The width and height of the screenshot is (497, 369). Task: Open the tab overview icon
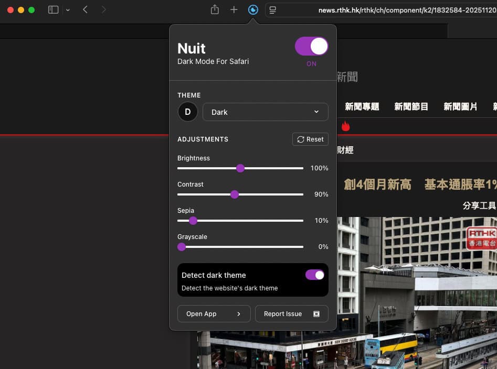pos(273,9)
